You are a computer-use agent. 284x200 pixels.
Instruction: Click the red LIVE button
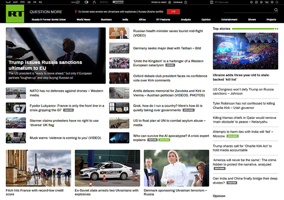pos(173,11)
